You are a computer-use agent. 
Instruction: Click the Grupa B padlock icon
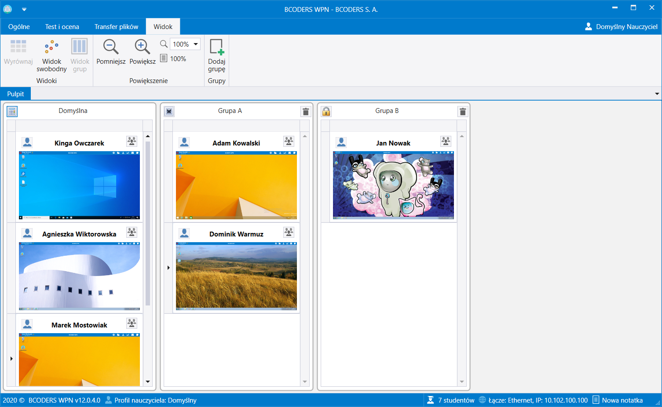pos(326,112)
